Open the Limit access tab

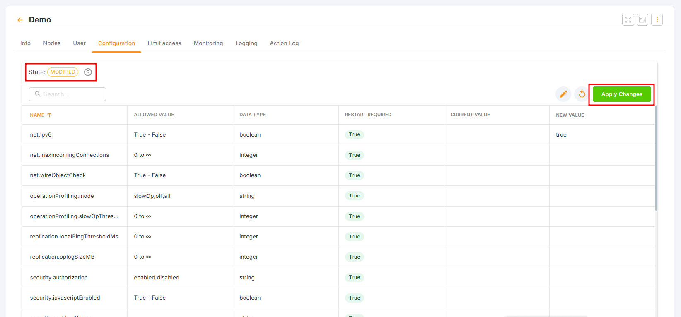164,43
